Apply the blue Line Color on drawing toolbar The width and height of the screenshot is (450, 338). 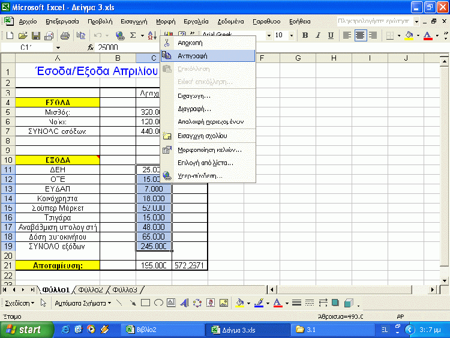(x=259, y=303)
